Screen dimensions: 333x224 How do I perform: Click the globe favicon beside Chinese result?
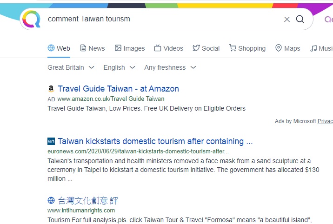51,200
